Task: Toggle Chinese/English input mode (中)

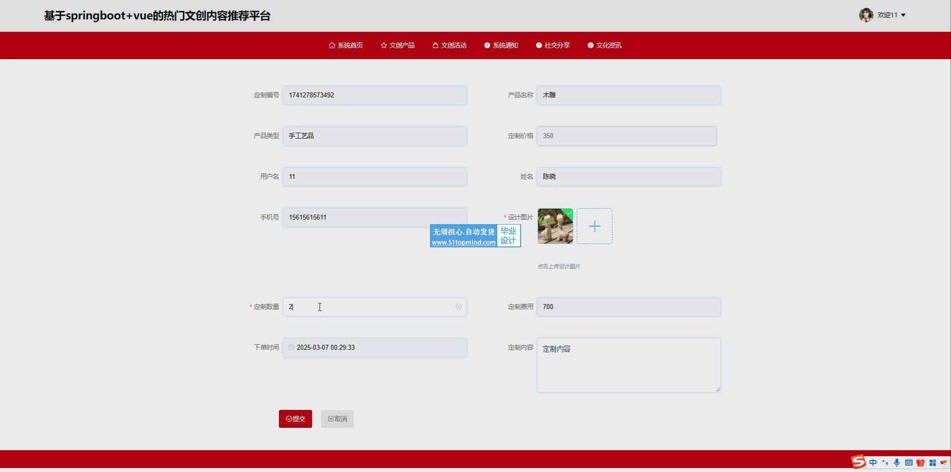Action: (x=873, y=463)
